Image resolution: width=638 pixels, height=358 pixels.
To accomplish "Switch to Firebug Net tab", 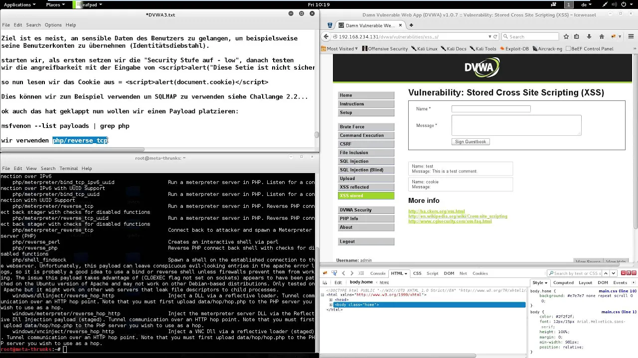I will click(463, 273).
